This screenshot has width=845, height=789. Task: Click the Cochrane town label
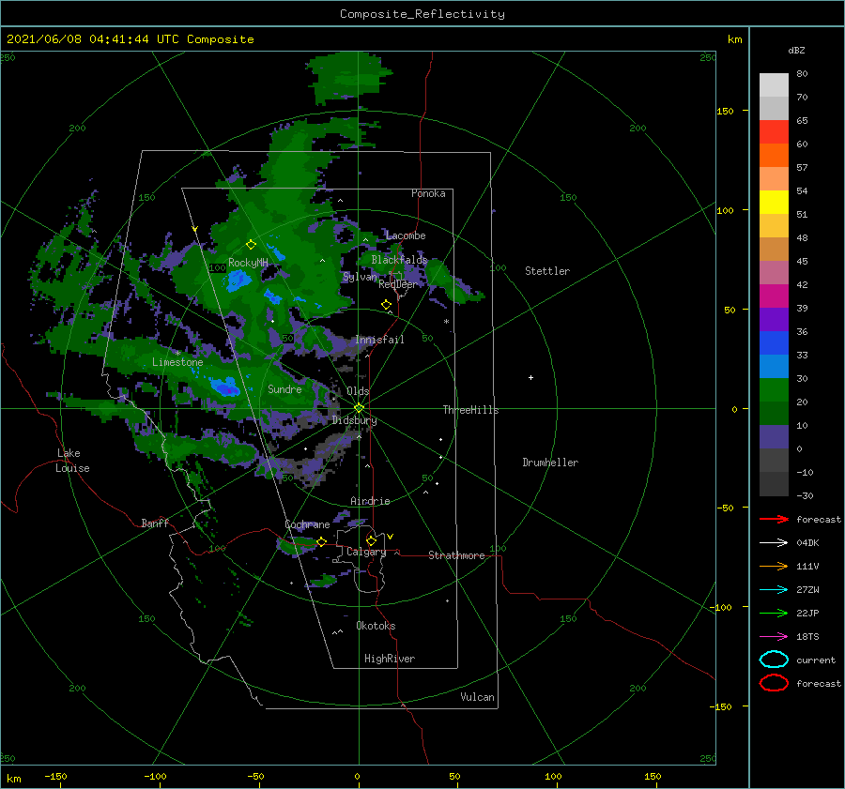[307, 524]
